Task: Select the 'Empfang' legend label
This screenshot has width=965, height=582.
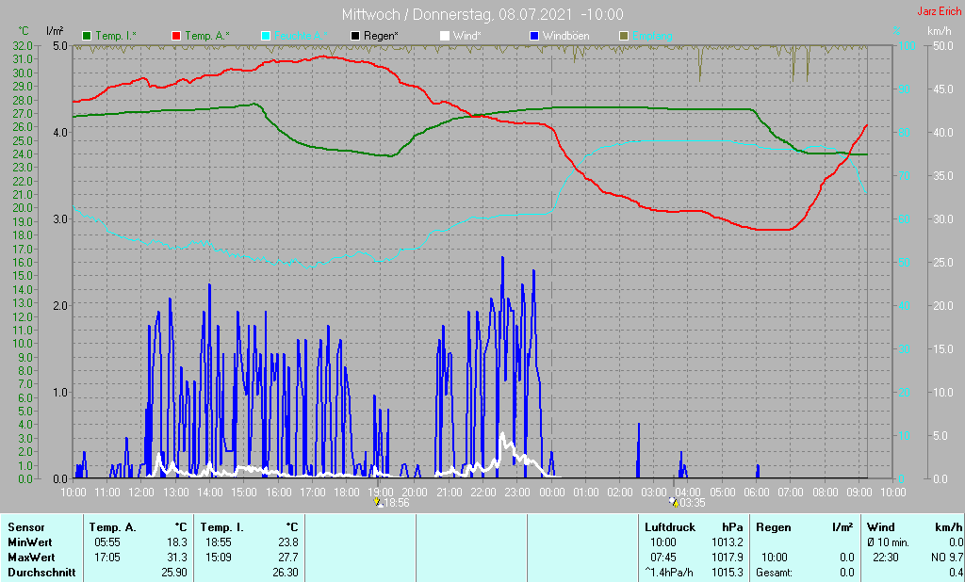Action: [x=652, y=37]
